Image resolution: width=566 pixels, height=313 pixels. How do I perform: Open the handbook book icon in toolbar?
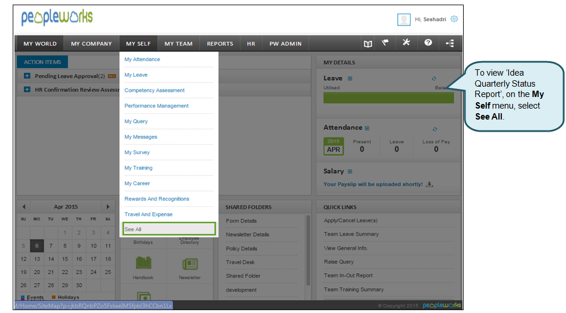click(368, 44)
